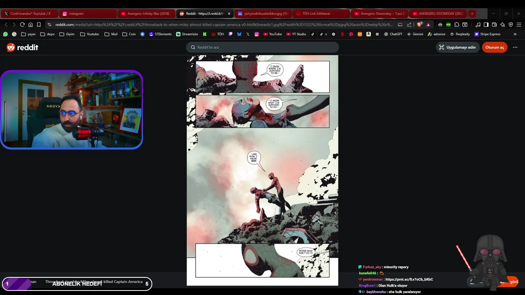Image resolution: width=525 pixels, height=295 pixels.
Task: Focus the "Reddit'te ara" search field
Action: (x=262, y=47)
